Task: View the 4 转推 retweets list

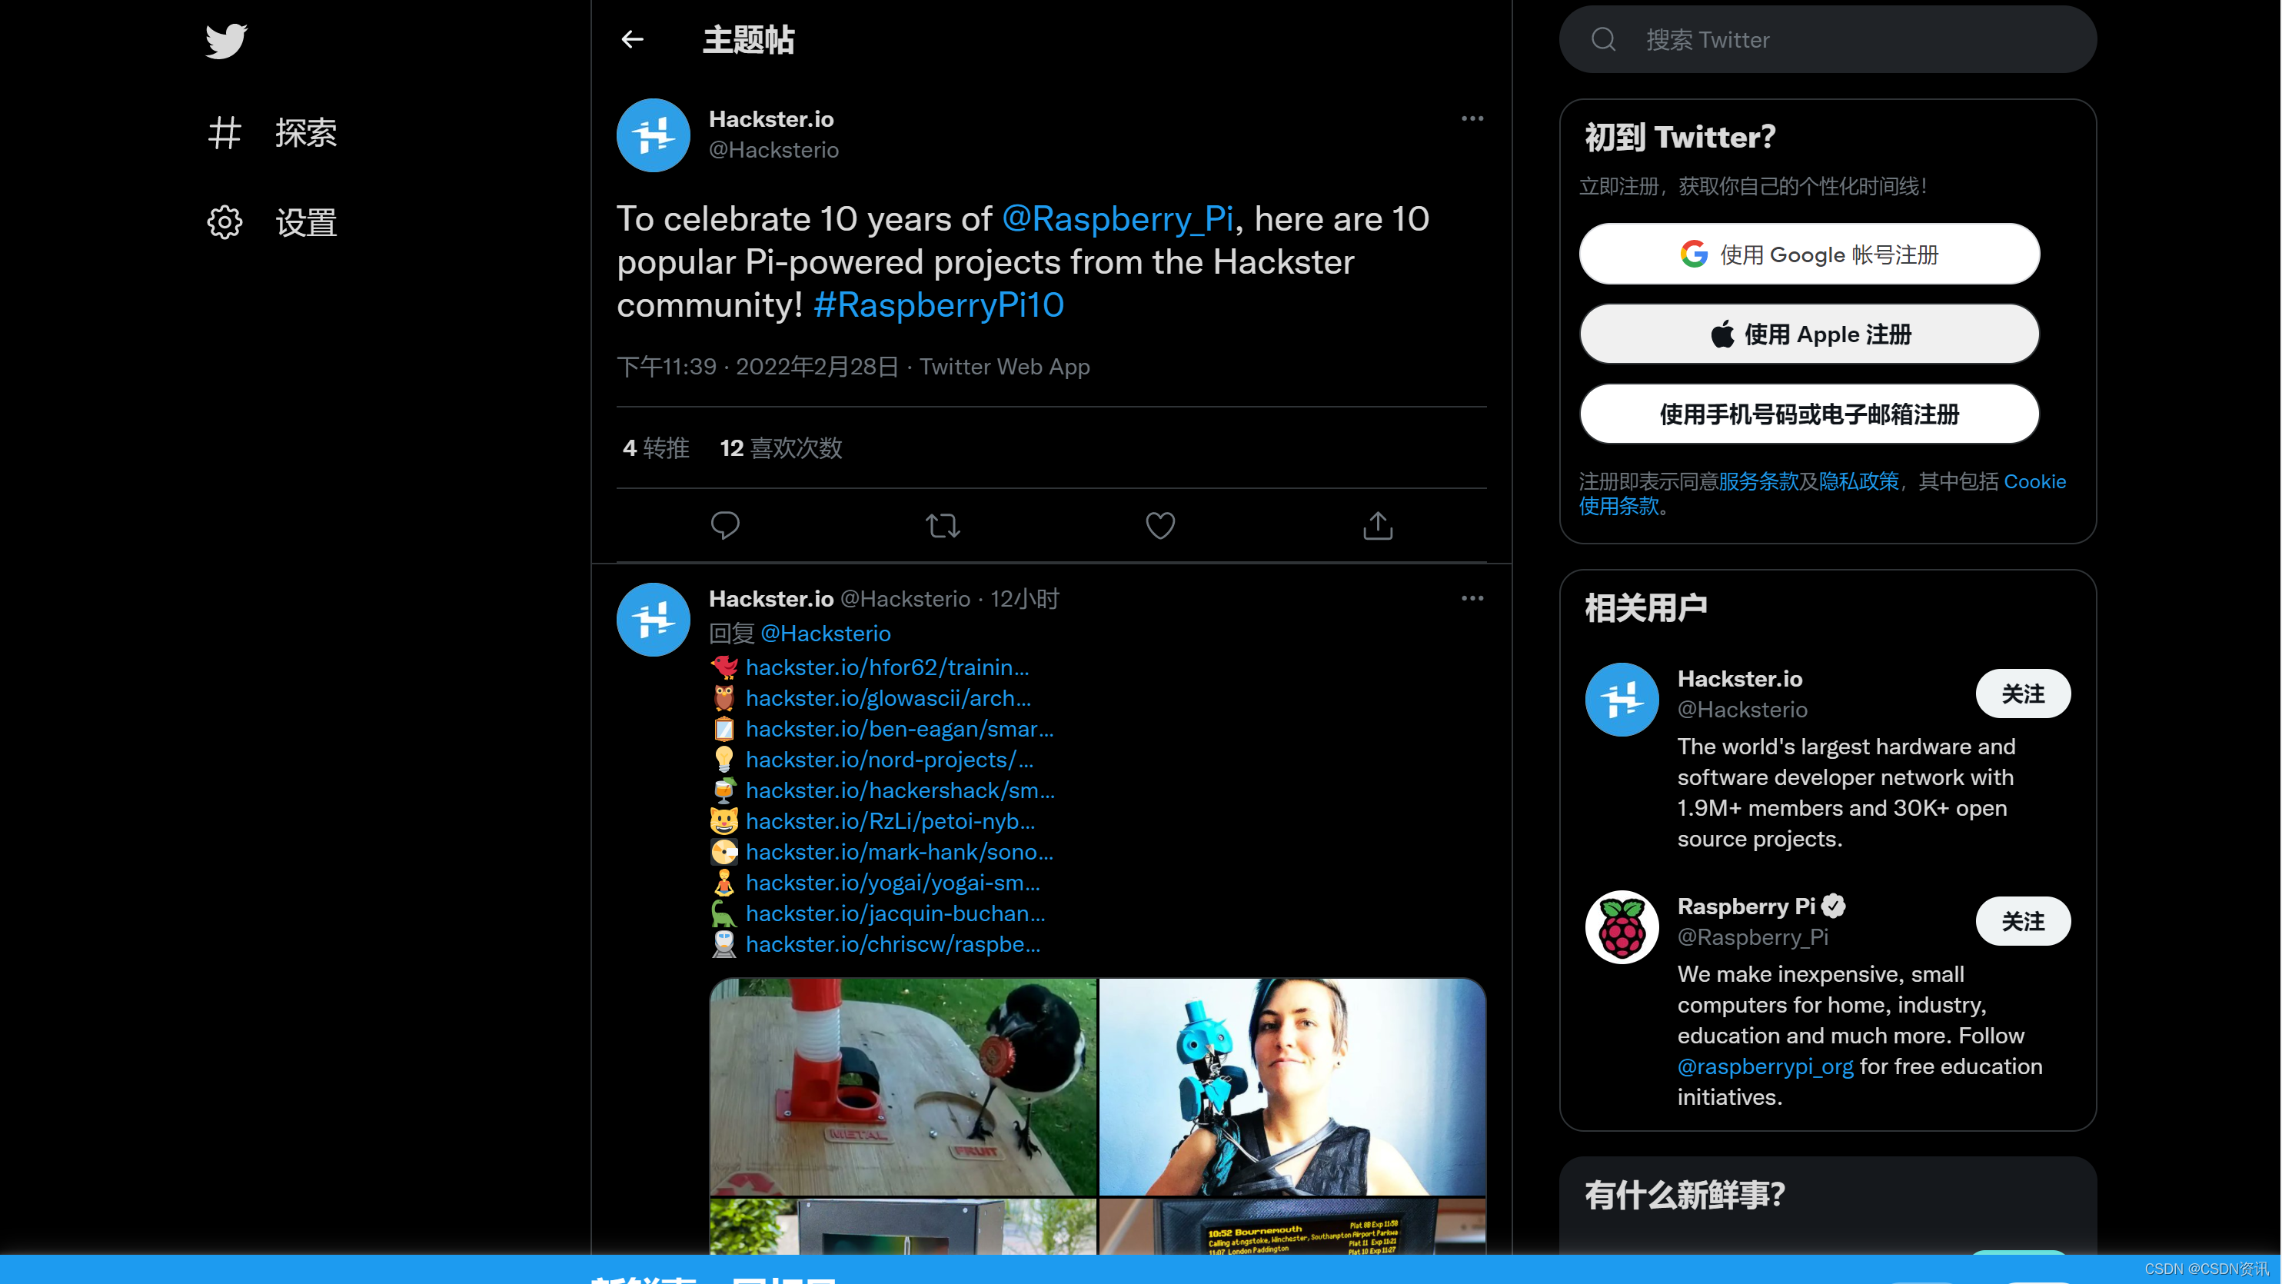Action: (657, 448)
